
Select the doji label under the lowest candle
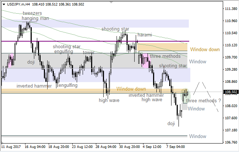(x=171, y=124)
